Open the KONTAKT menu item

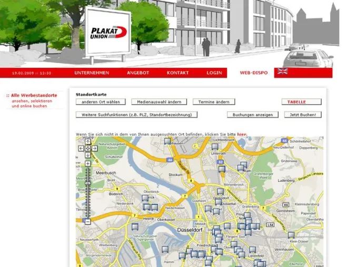coord(178,73)
